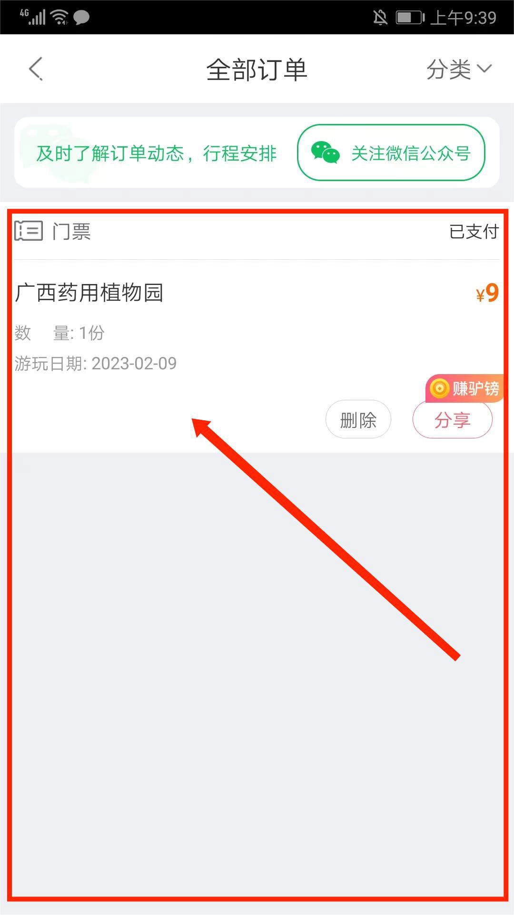Tap the 及时了解订单动态 banner text
514x915 pixels.
pos(157,153)
